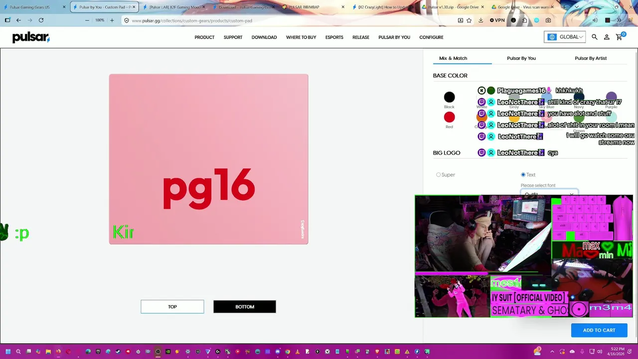This screenshot has width=638, height=359.
Task: Click the speaker icon in browser toolbar
Action: 595,20
